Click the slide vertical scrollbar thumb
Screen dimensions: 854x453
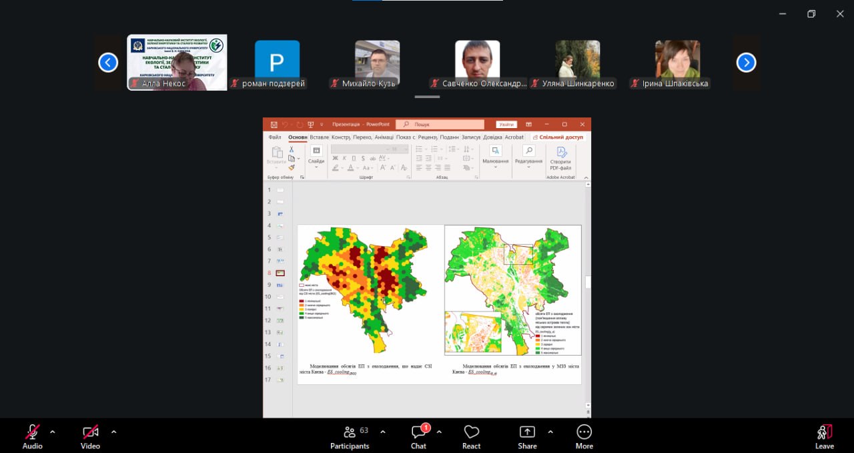pos(588,282)
